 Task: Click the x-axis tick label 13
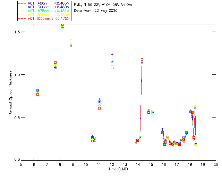[x=125, y=164]
